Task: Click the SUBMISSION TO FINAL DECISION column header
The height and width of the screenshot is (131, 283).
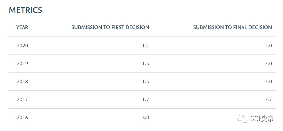Action: 233,27
